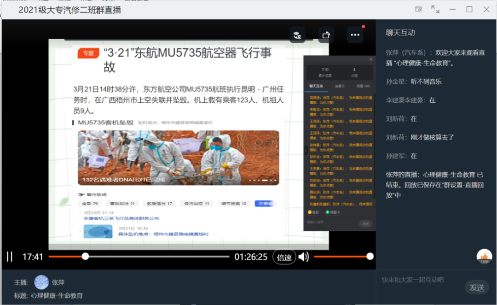
Task: Click the 聊天互动 chat panel heading
Action: click(x=400, y=33)
